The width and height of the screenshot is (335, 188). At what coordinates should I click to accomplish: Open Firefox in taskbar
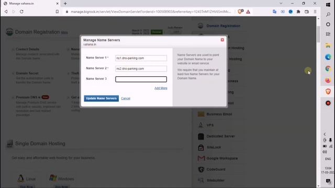pyautogui.click(x=328, y=80)
